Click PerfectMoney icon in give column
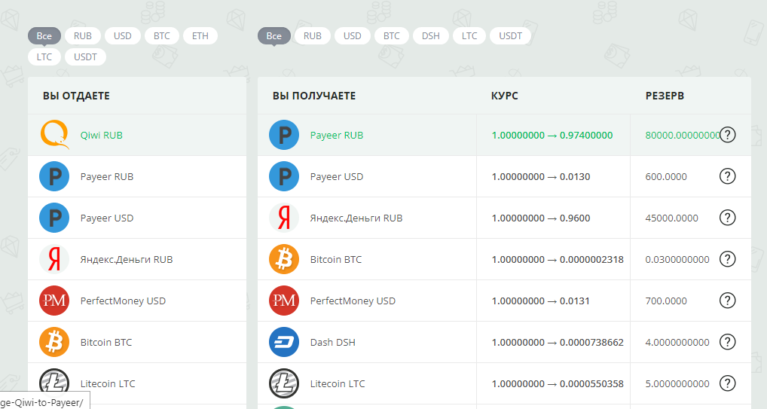 pyautogui.click(x=54, y=301)
